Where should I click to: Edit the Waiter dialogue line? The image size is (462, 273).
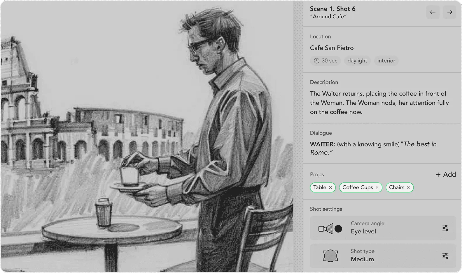coord(373,148)
